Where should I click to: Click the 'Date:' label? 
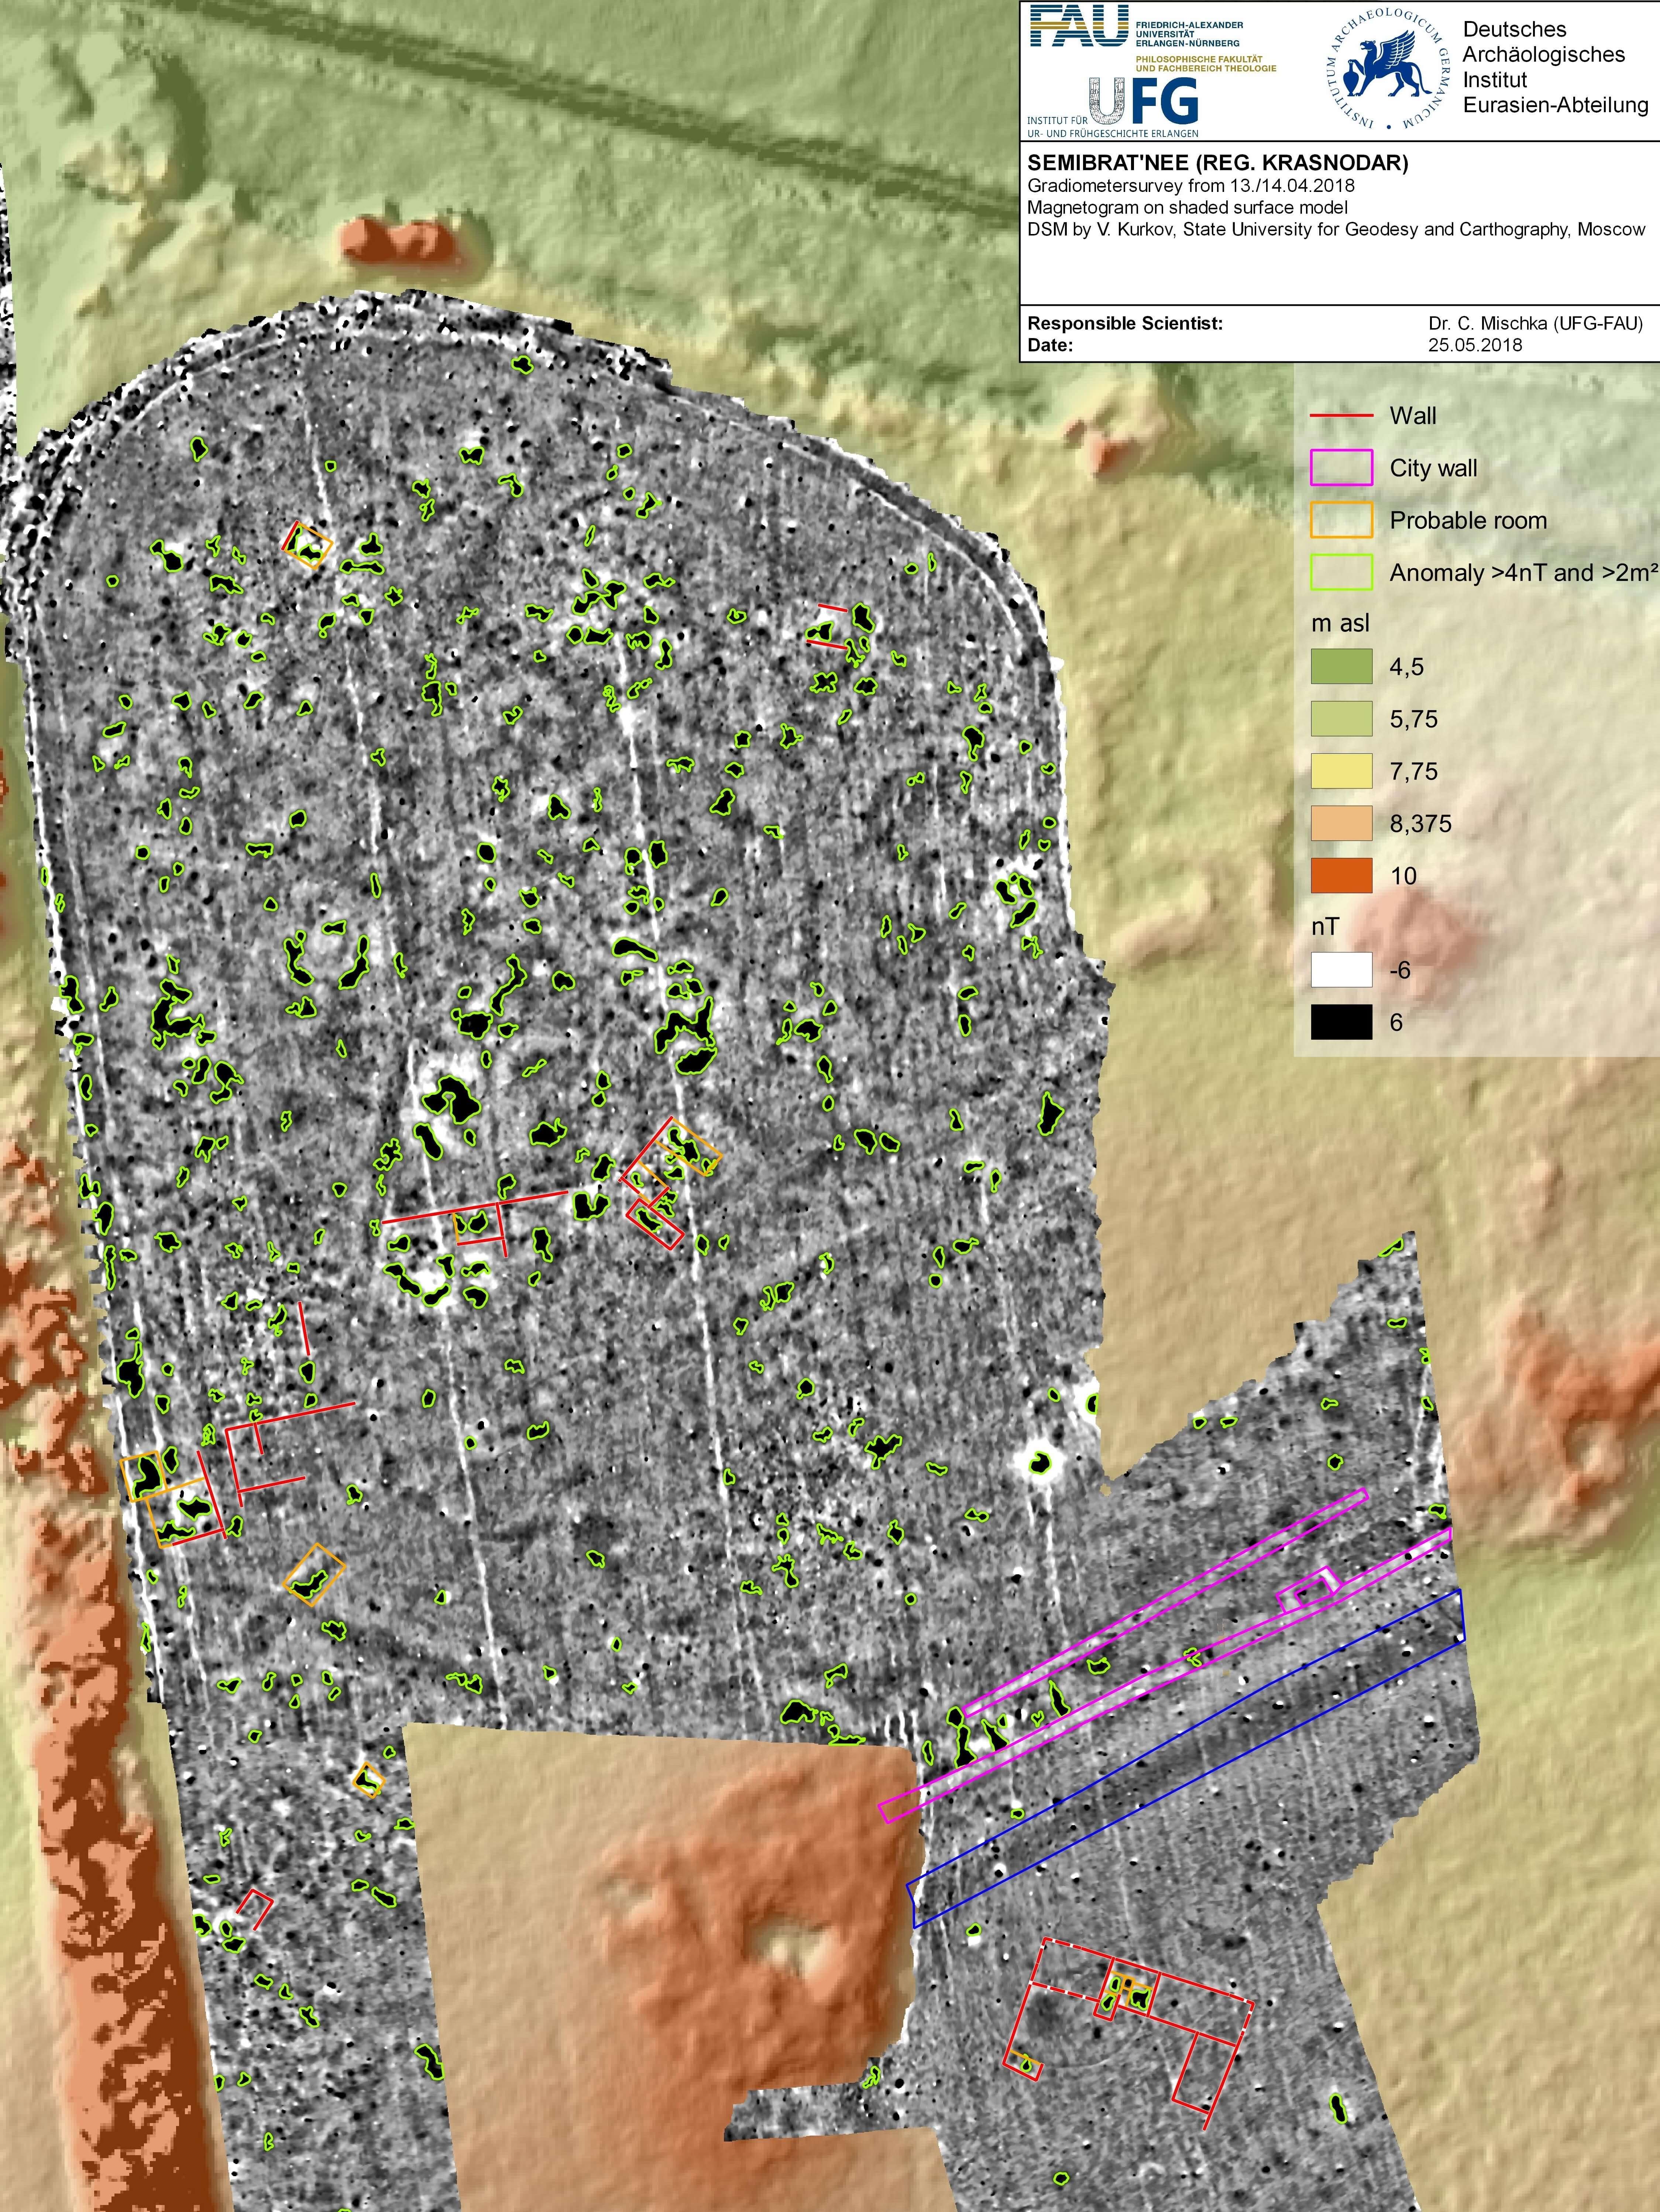click(x=1050, y=346)
